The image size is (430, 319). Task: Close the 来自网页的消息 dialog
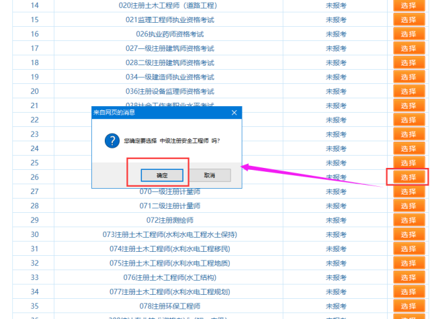pyautogui.click(x=234, y=112)
